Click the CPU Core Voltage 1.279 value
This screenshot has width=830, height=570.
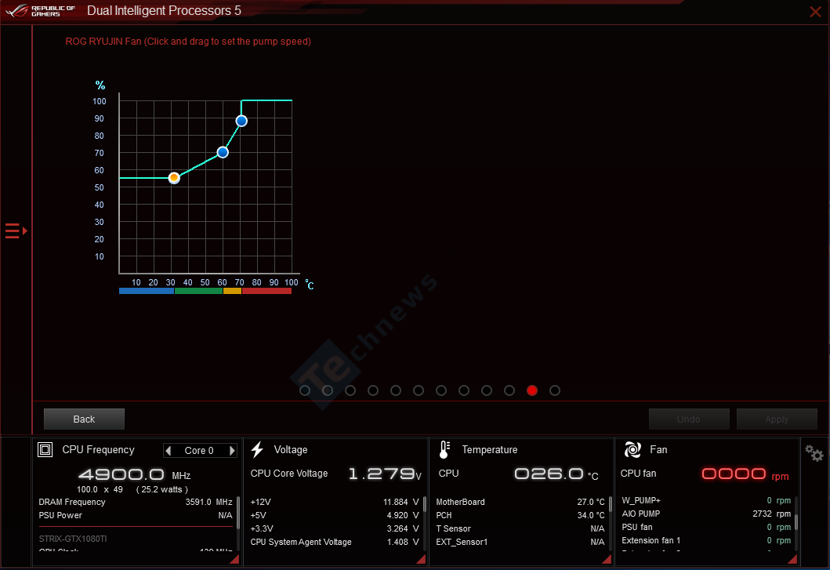[385, 474]
